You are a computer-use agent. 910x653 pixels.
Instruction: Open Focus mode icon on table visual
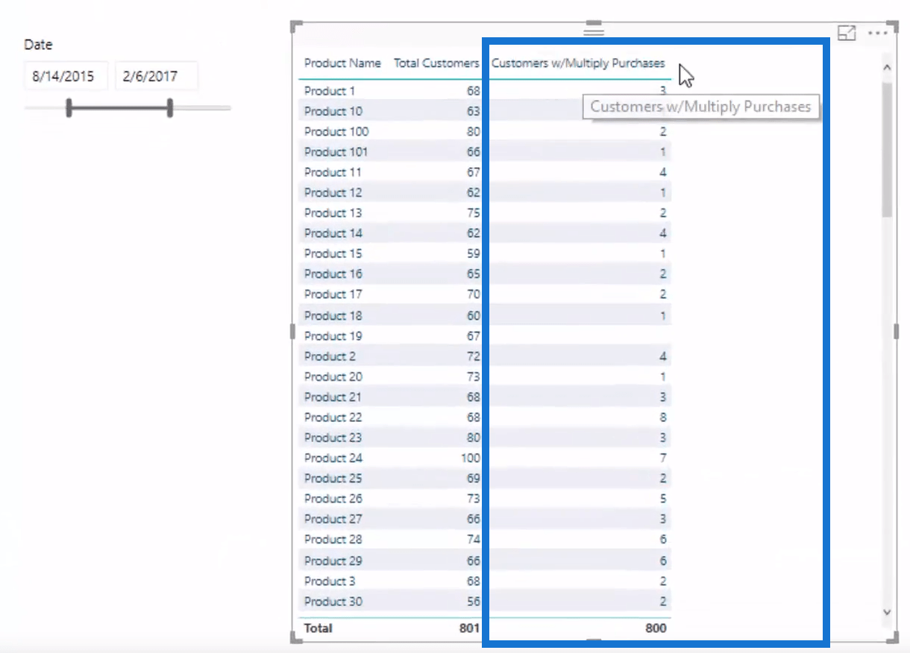pos(847,33)
